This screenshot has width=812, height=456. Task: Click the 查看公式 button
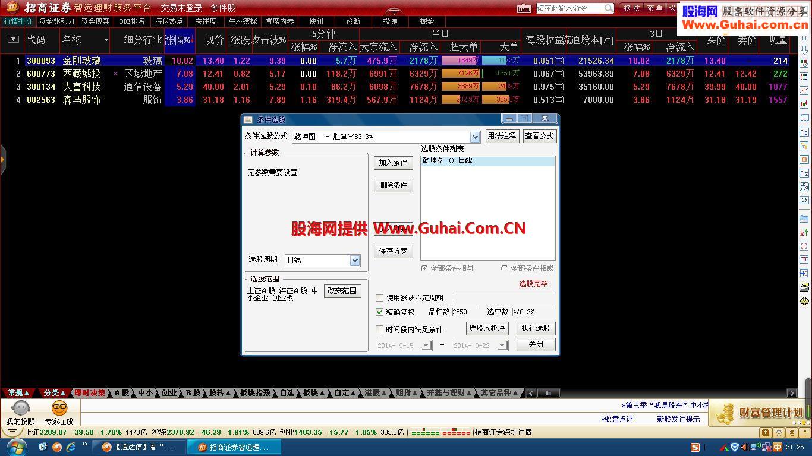539,136
